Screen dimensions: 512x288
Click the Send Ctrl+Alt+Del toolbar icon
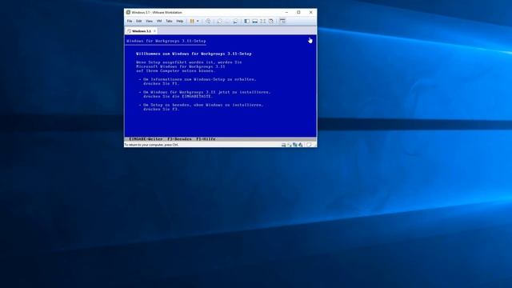(208, 22)
